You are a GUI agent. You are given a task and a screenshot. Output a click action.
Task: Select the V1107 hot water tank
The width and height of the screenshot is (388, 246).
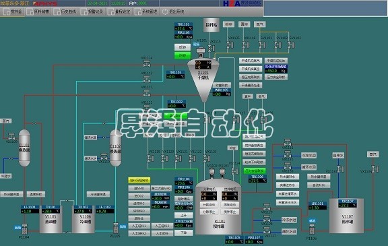(346, 216)
